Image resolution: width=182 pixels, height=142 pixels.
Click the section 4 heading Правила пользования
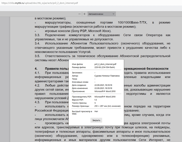tap(56, 69)
